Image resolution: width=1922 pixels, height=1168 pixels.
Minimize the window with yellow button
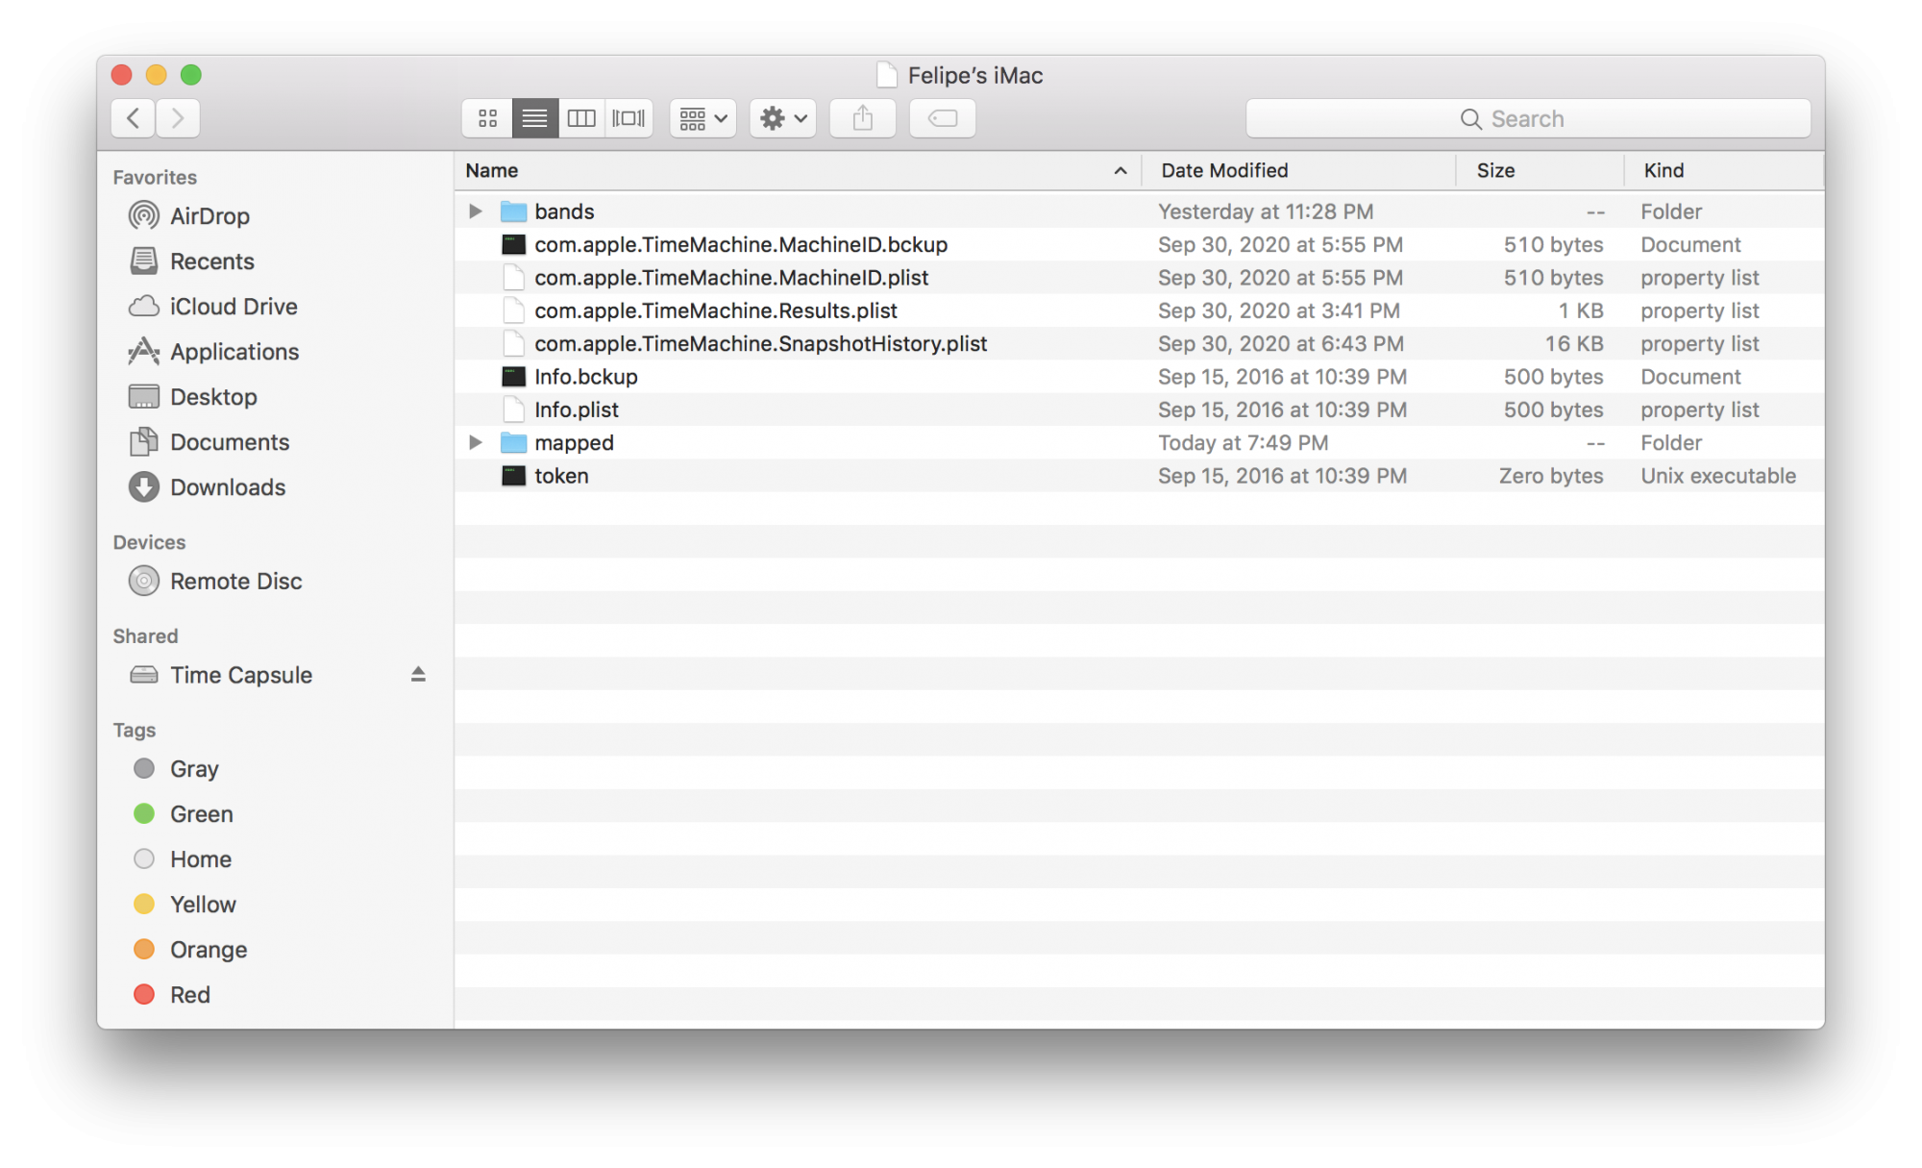coord(156,75)
